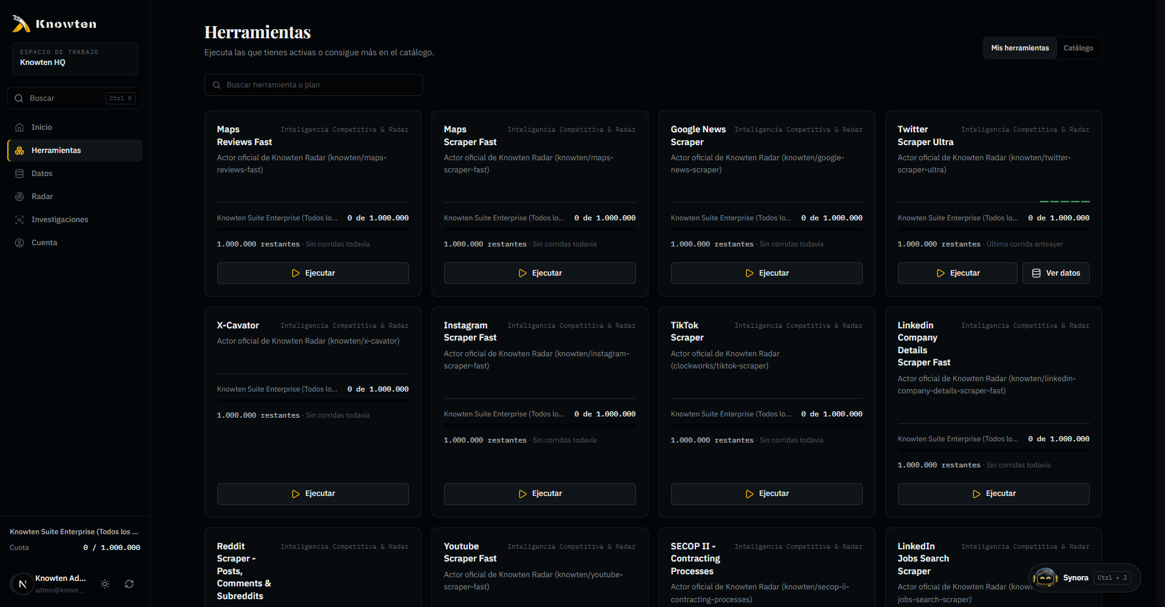This screenshot has height=607, width=1165.
Task: Click the database icon in Ver datos
Action: click(x=1036, y=273)
